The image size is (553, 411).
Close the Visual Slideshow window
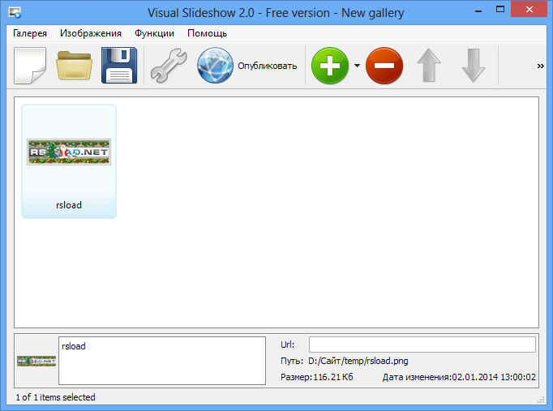[x=529, y=10]
